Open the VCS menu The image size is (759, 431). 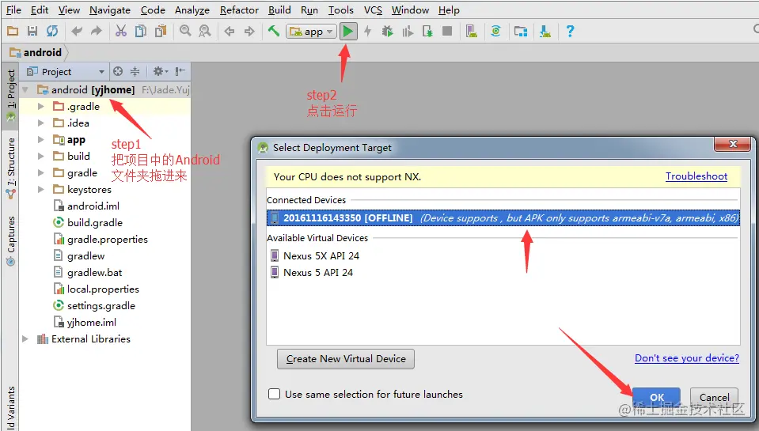coord(373,10)
